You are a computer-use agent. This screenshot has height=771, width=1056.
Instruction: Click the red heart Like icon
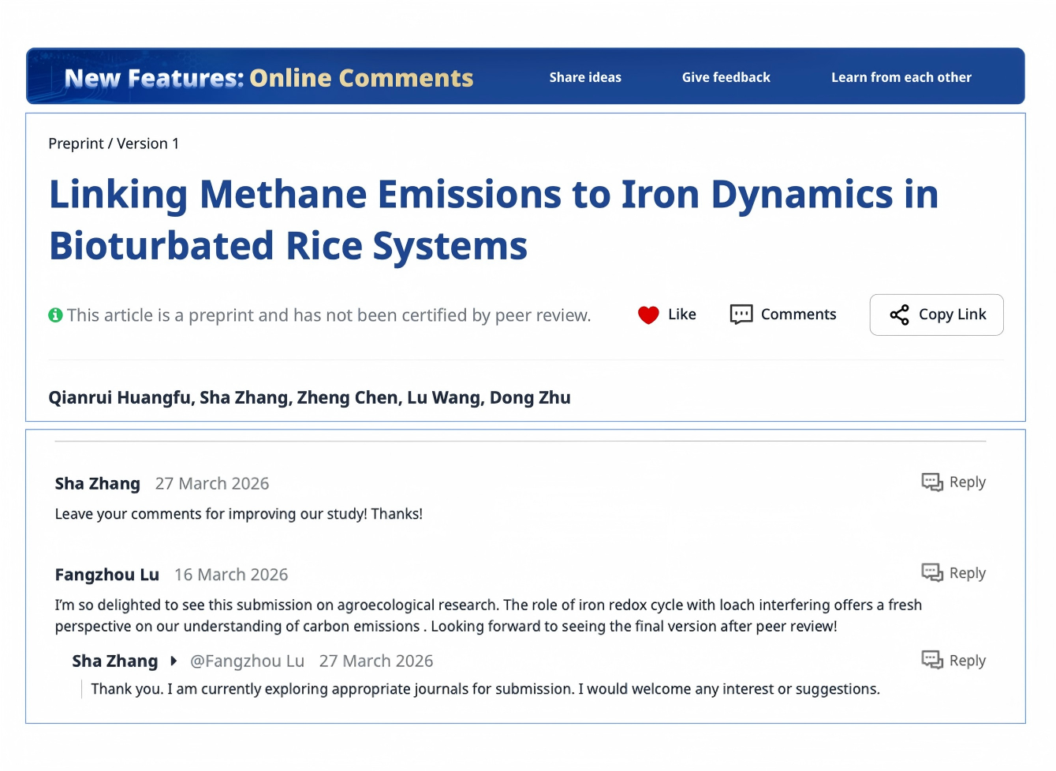tap(648, 315)
